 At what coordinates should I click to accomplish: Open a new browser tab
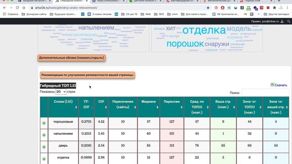pos(279,1)
